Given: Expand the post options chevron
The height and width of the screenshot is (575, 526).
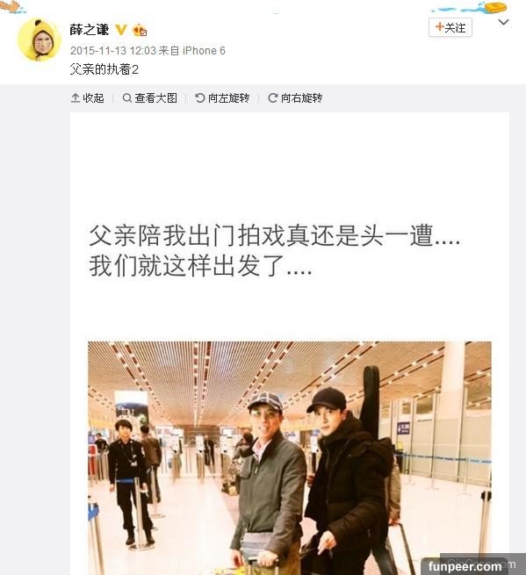Looking at the screenshot, I should 503,22.
